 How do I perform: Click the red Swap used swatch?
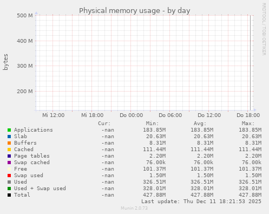coord(9,176)
